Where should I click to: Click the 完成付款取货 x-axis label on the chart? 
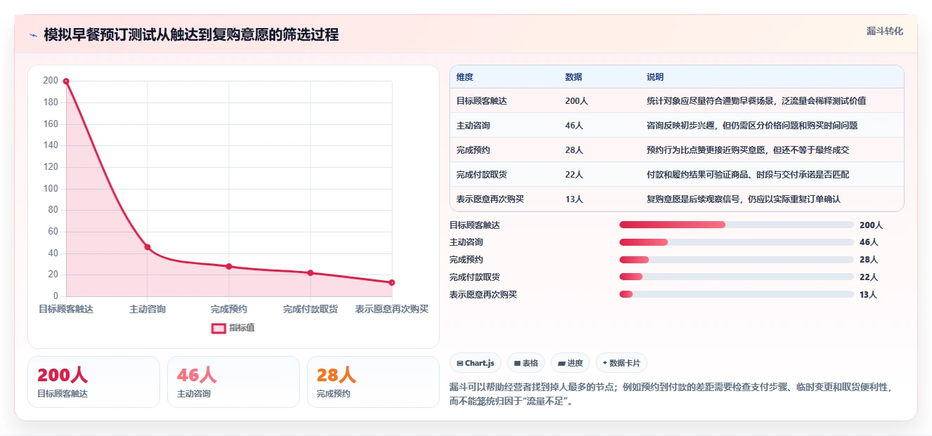coord(310,309)
